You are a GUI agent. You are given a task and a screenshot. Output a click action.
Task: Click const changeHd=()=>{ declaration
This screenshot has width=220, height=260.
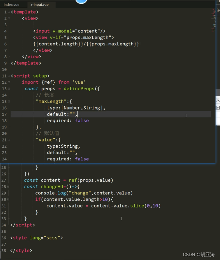click(x=52, y=187)
